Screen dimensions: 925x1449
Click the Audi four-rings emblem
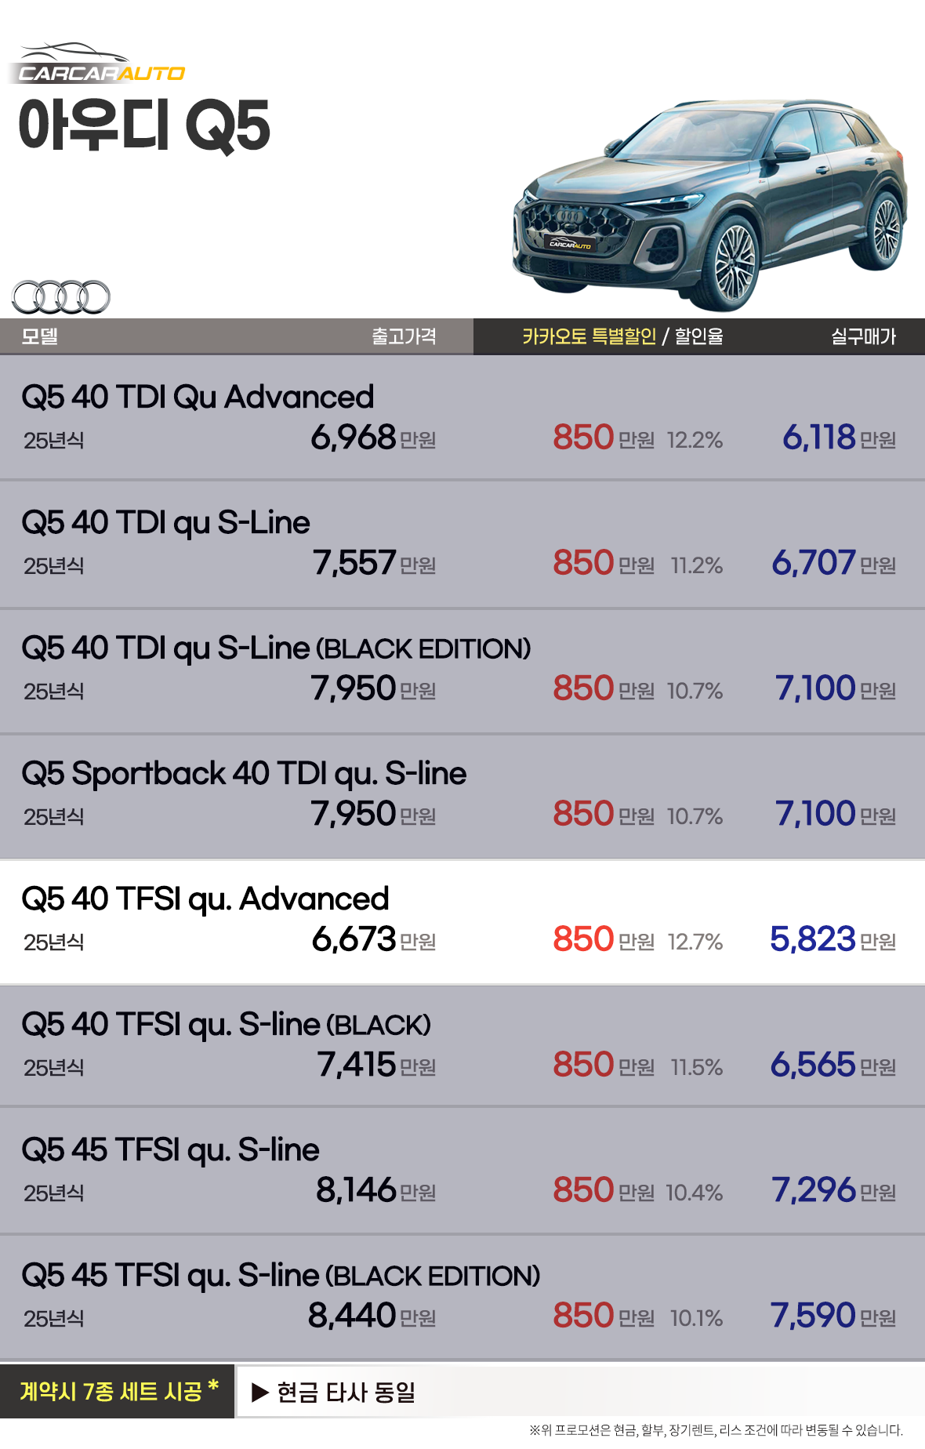(61, 297)
